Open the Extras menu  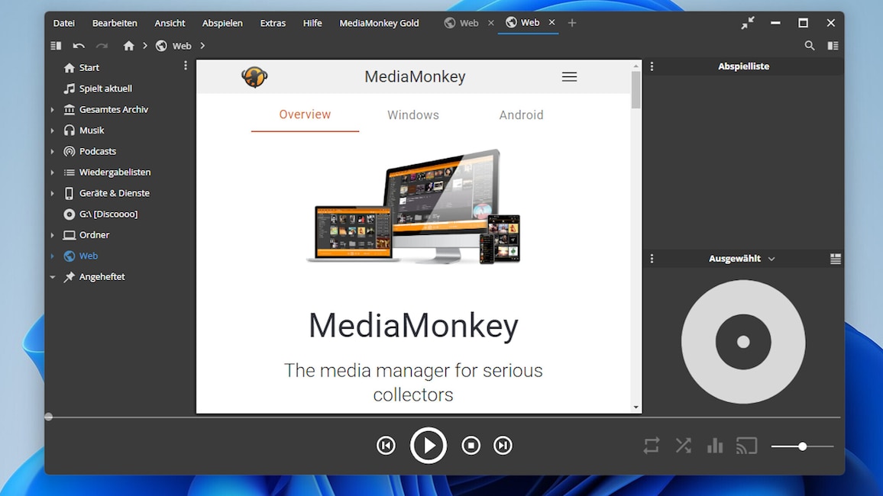[273, 23]
